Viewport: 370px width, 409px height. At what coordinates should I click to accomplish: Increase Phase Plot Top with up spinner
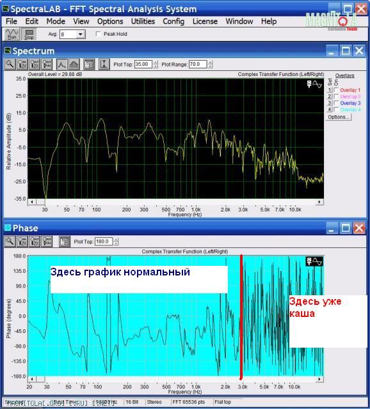pyautogui.click(x=116, y=240)
